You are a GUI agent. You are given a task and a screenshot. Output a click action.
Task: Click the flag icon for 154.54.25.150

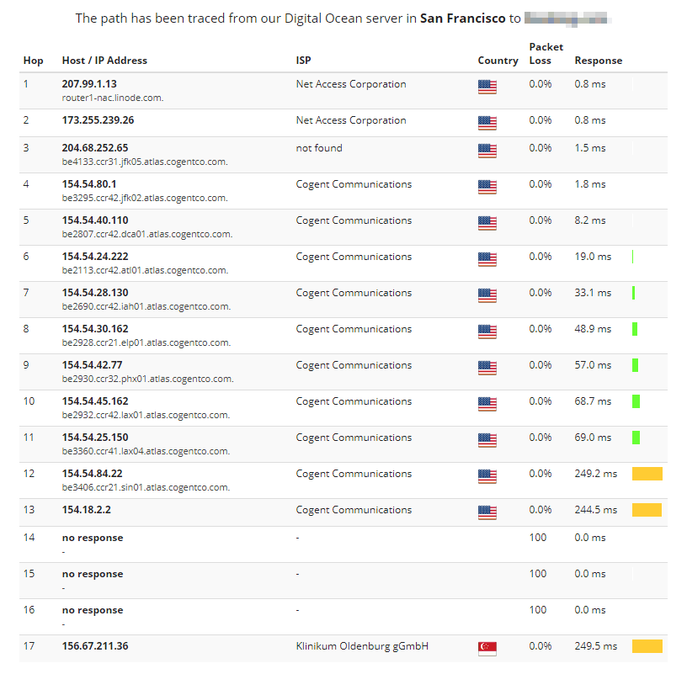[487, 440]
